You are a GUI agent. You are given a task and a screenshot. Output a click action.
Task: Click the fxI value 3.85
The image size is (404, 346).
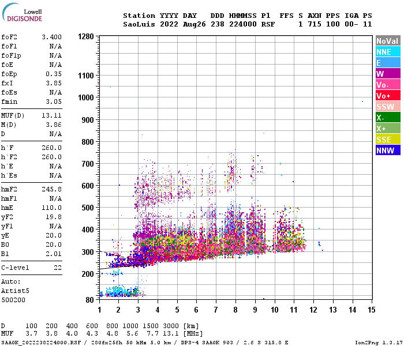pyautogui.click(x=54, y=83)
